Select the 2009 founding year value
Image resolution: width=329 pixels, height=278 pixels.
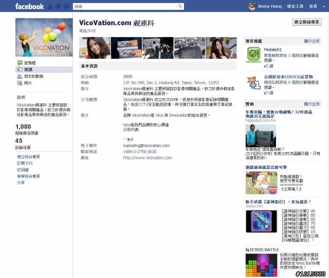(x=127, y=77)
